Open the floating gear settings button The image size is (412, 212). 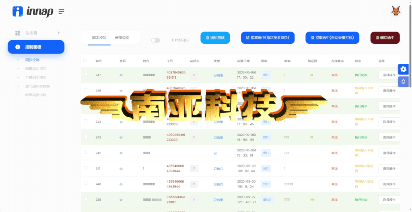(403, 69)
